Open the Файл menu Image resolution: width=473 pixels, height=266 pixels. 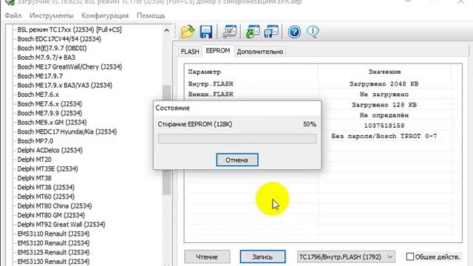[x=13, y=16]
